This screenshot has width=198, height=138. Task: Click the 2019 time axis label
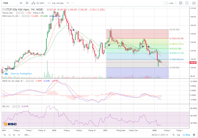pos(105,130)
